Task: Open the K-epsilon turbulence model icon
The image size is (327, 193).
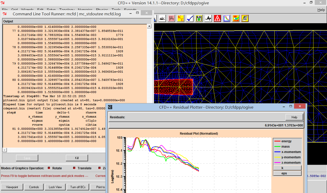Action: click(181, 18)
